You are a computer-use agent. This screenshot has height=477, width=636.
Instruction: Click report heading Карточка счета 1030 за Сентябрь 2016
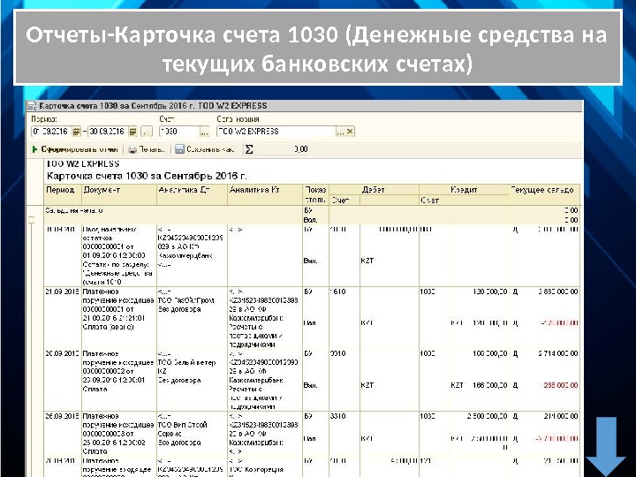tap(147, 176)
